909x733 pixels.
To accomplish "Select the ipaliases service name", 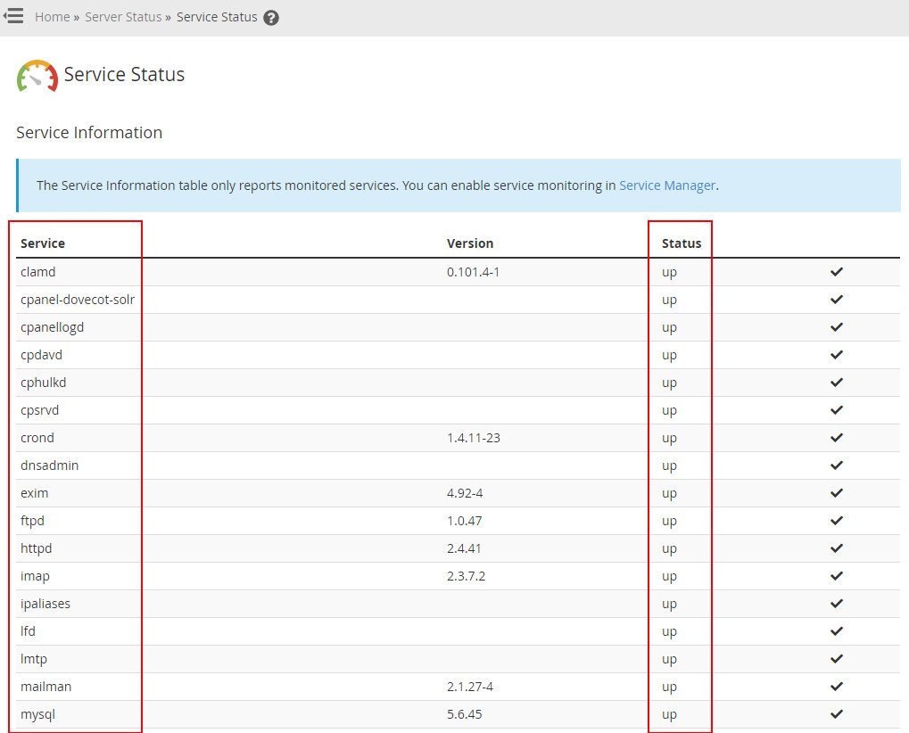I will 45,604.
